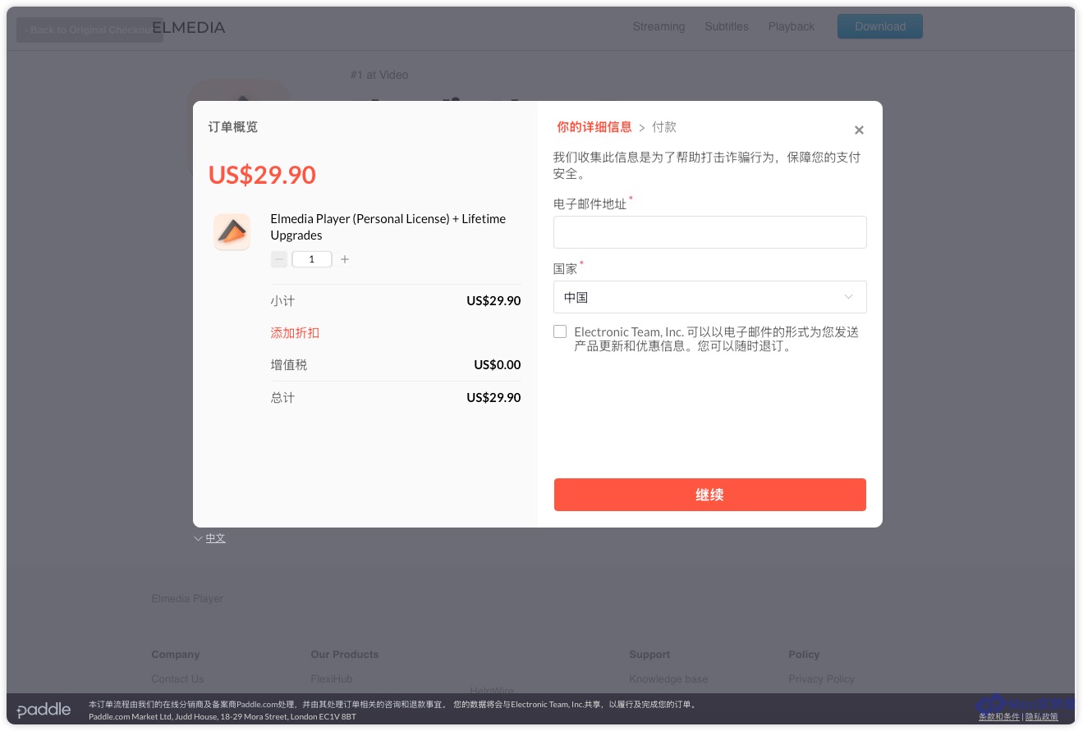Click the FlexiHub footer link
The width and height of the screenshot is (1083, 731).
pyautogui.click(x=331, y=678)
